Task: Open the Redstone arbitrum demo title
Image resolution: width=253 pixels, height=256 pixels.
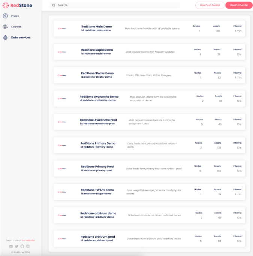Action: (98, 213)
